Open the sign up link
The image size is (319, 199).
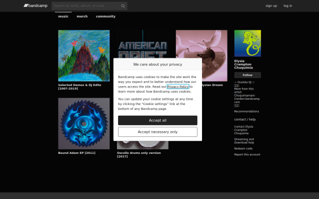pyautogui.click(x=271, y=6)
